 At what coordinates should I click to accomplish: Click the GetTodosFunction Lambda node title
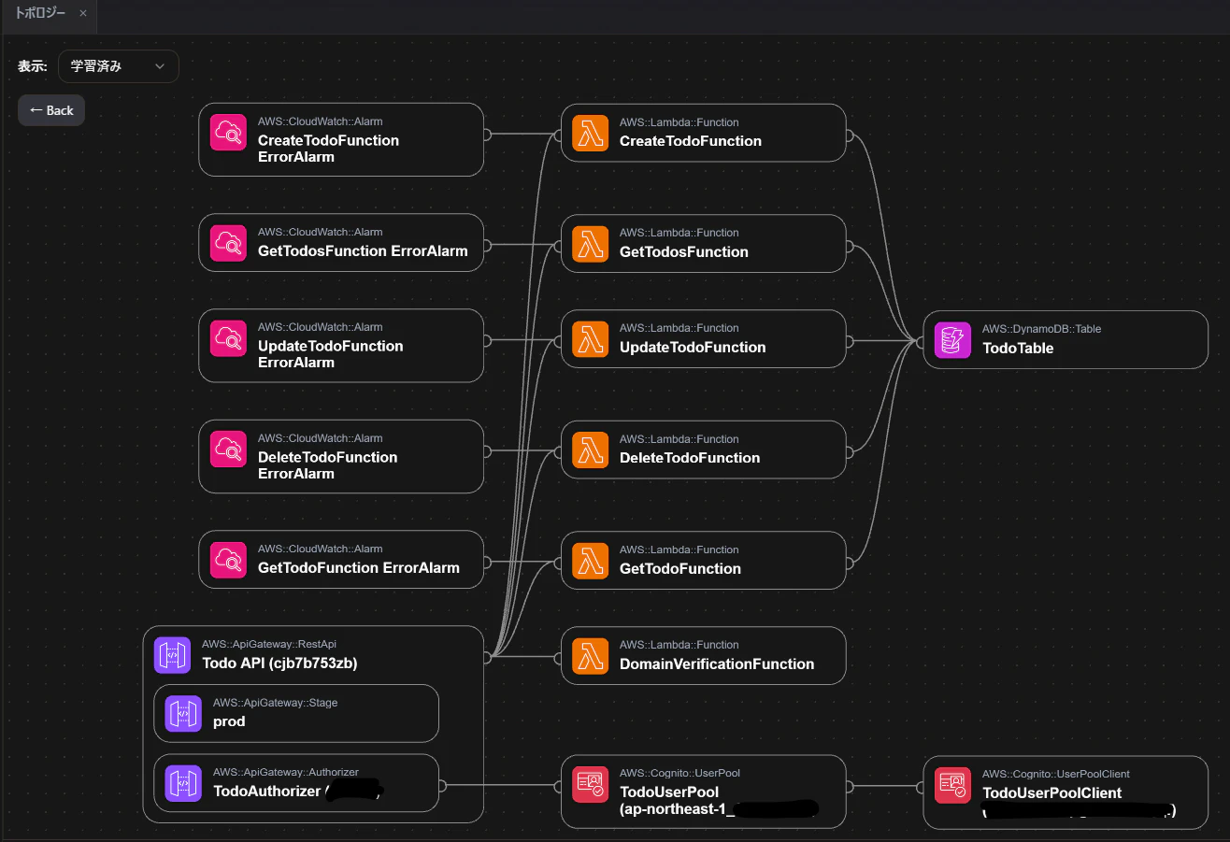(x=684, y=251)
